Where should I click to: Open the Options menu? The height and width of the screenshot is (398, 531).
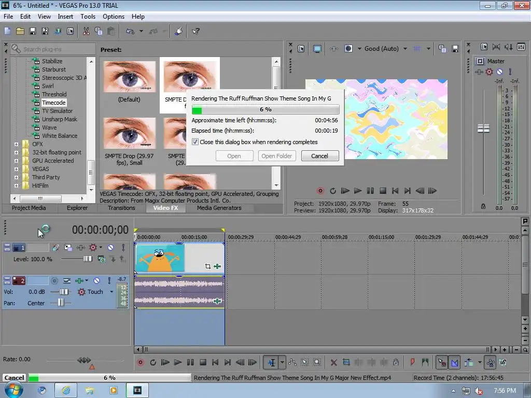click(x=114, y=17)
